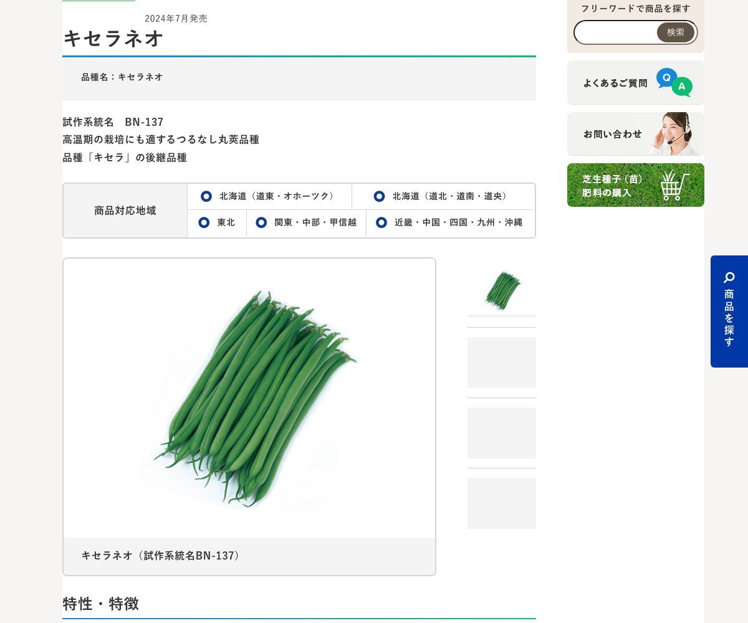The height and width of the screenshot is (623, 748).
Task: Click the 検索 search button
Action: pyautogui.click(x=676, y=32)
